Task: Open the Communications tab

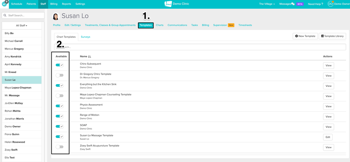Action: click(177, 25)
